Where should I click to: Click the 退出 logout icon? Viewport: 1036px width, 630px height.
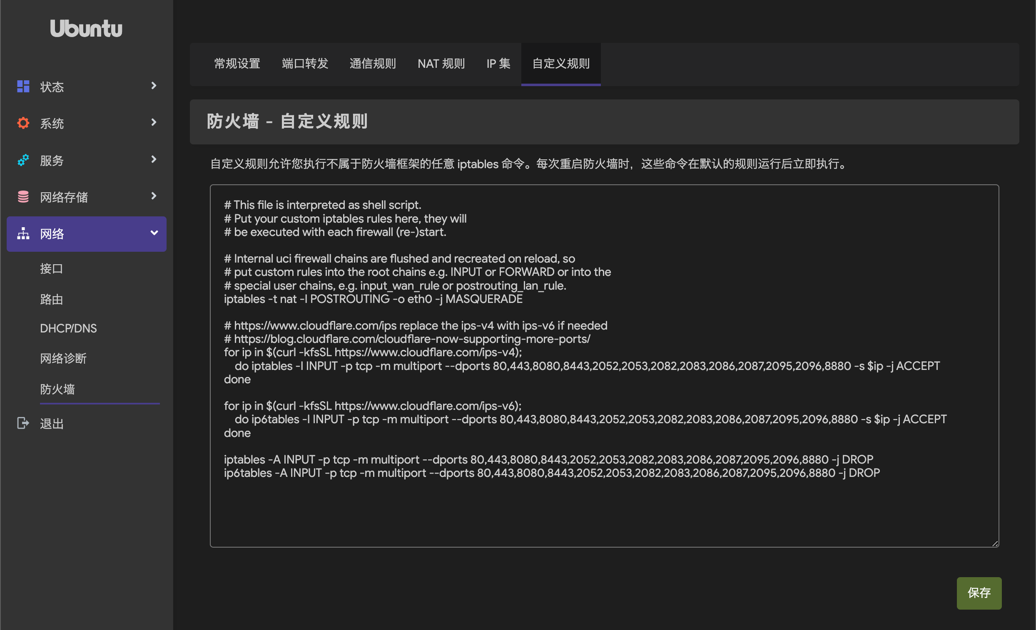(x=23, y=423)
